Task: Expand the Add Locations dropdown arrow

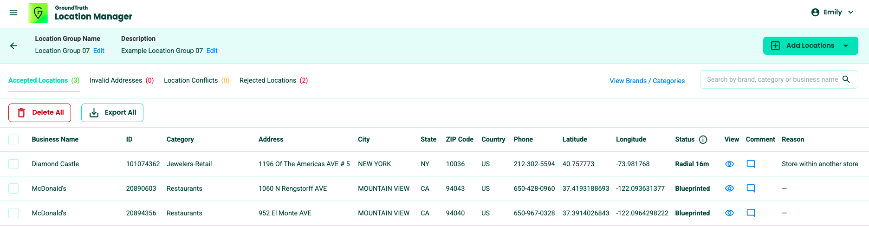Action: pos(846,46)
